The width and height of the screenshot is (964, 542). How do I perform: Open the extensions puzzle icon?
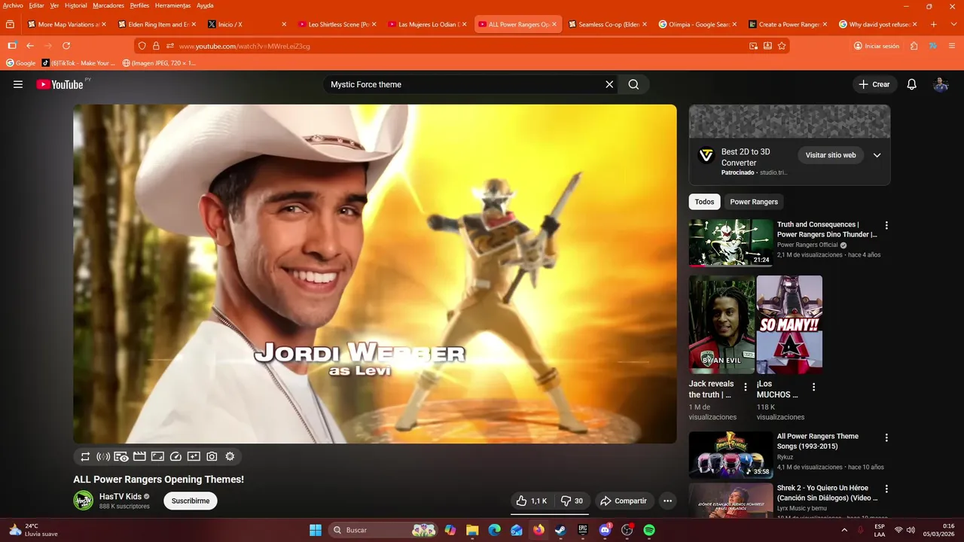pyautogui.click(x=914, y=46)
